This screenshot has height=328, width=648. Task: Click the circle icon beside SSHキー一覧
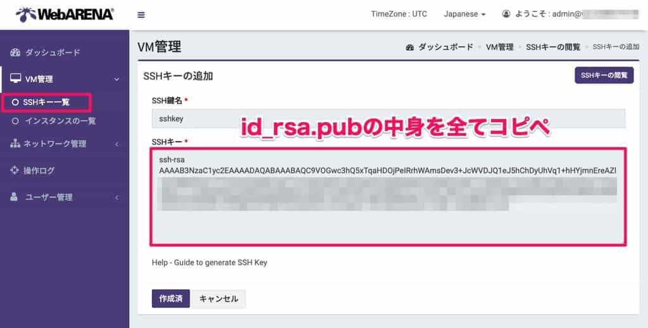click(x=15, y=102)
